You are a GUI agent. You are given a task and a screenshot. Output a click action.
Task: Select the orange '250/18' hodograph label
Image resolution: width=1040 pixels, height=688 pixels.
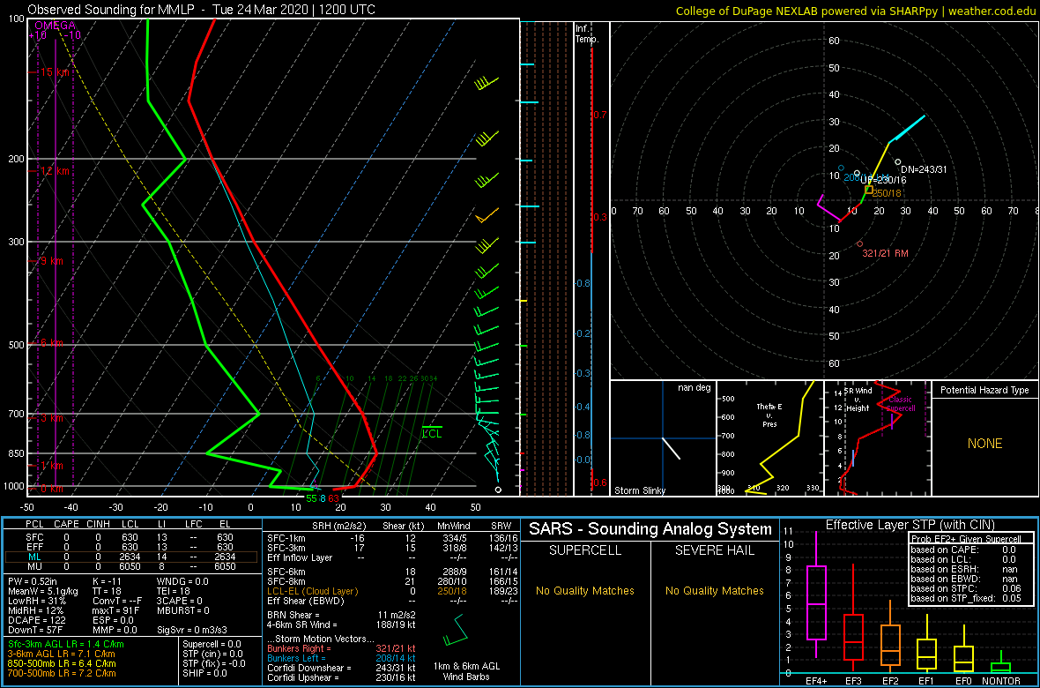point(888,192)
